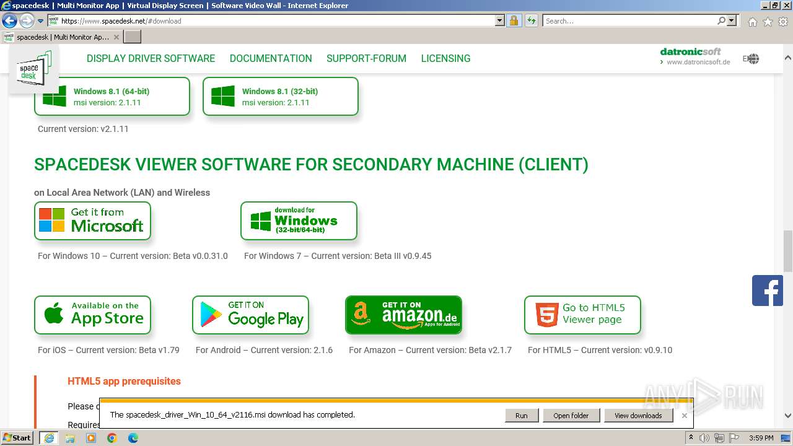793x446 pixels.
Task: Open Windows Explorer taskbar folder icon
Action: (70, 438)
